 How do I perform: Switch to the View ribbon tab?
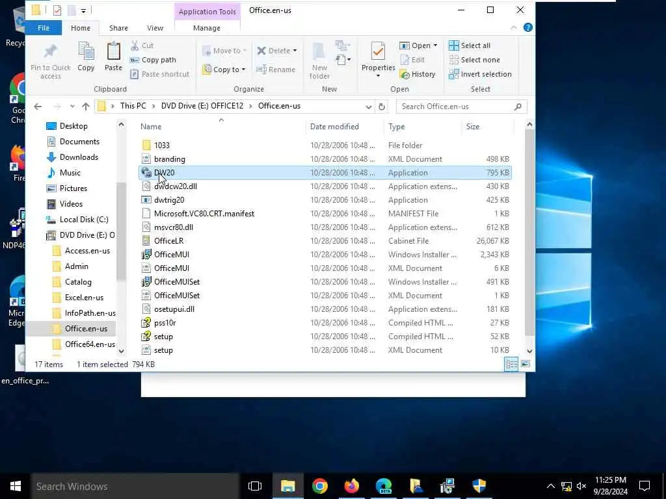tap(155, 28)
